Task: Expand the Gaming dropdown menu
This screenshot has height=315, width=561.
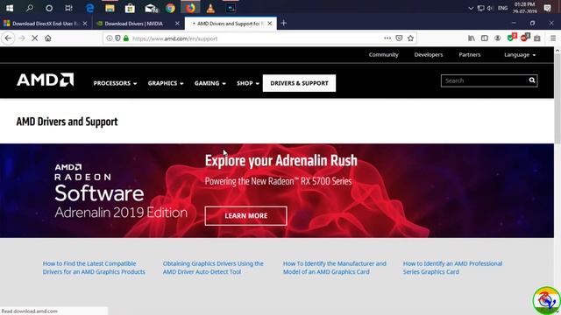Action: pyautogui.click(x=210, y=83)
